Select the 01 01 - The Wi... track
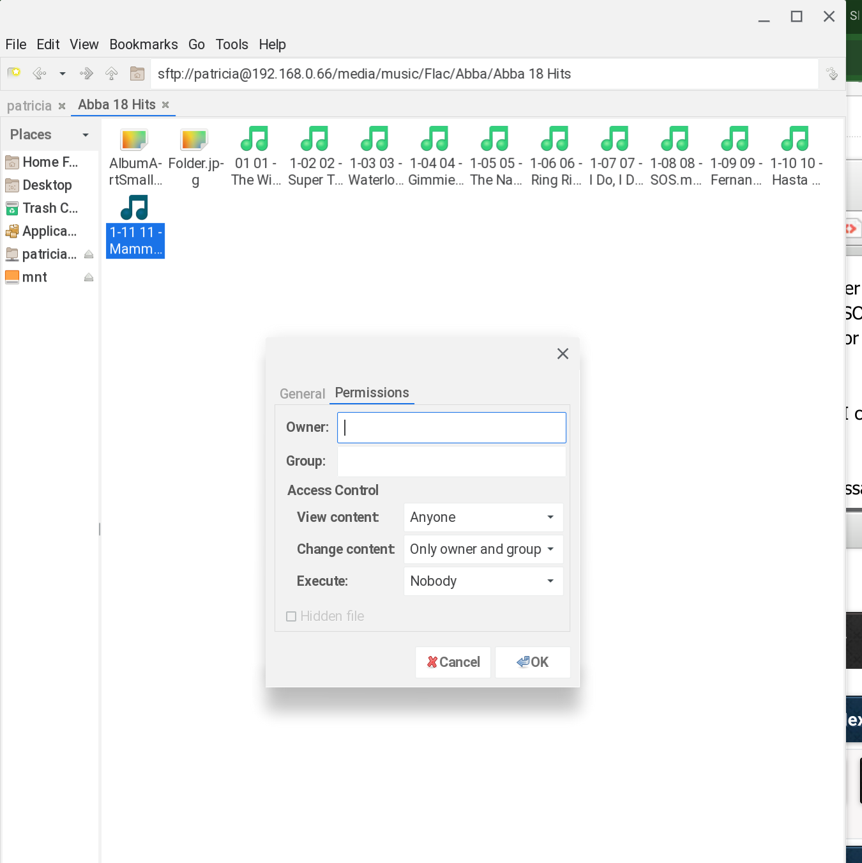862x863 pixels. click(255, 157)
